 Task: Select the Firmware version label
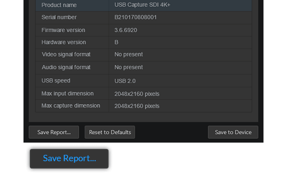[63, 30]
